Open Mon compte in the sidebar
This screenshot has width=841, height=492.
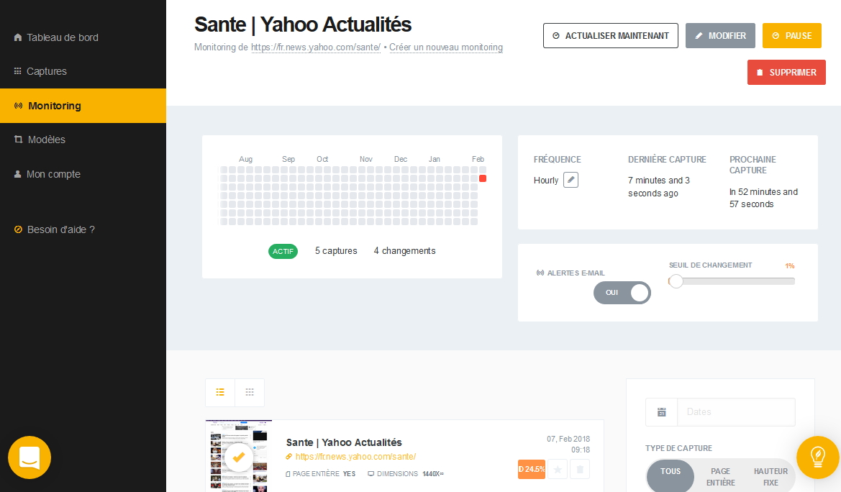point(47,174)
